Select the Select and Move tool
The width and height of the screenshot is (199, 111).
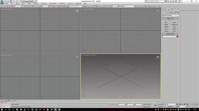pos(32,6)
